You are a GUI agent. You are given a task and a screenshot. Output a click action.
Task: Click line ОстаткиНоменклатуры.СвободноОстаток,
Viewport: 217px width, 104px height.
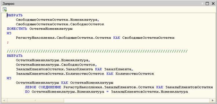tap(56, 65)
